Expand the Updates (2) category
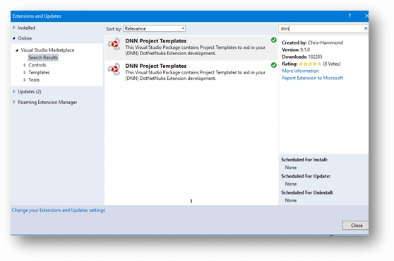This screenshot has height=261, width=394. 14,91
